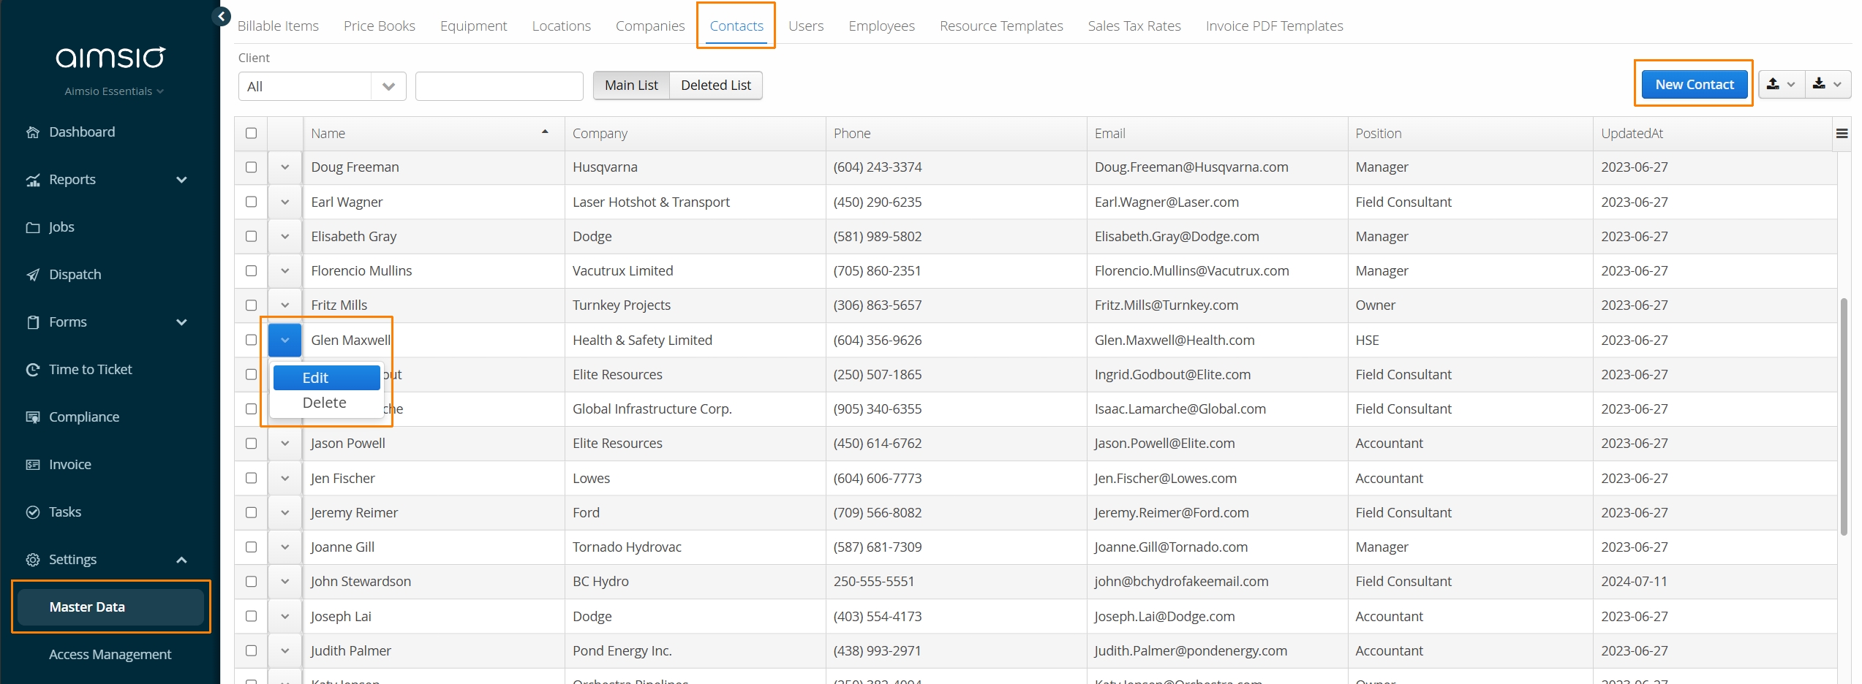This screenshot has height=684, width=1862.
Task: Open Tasks in the sidebar
Action: coord(64,512)
